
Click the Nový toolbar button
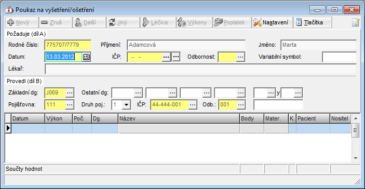(21, 22)
